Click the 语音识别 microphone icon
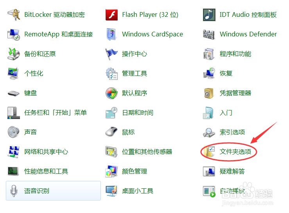The image size is (289, 213). [14, 191]
